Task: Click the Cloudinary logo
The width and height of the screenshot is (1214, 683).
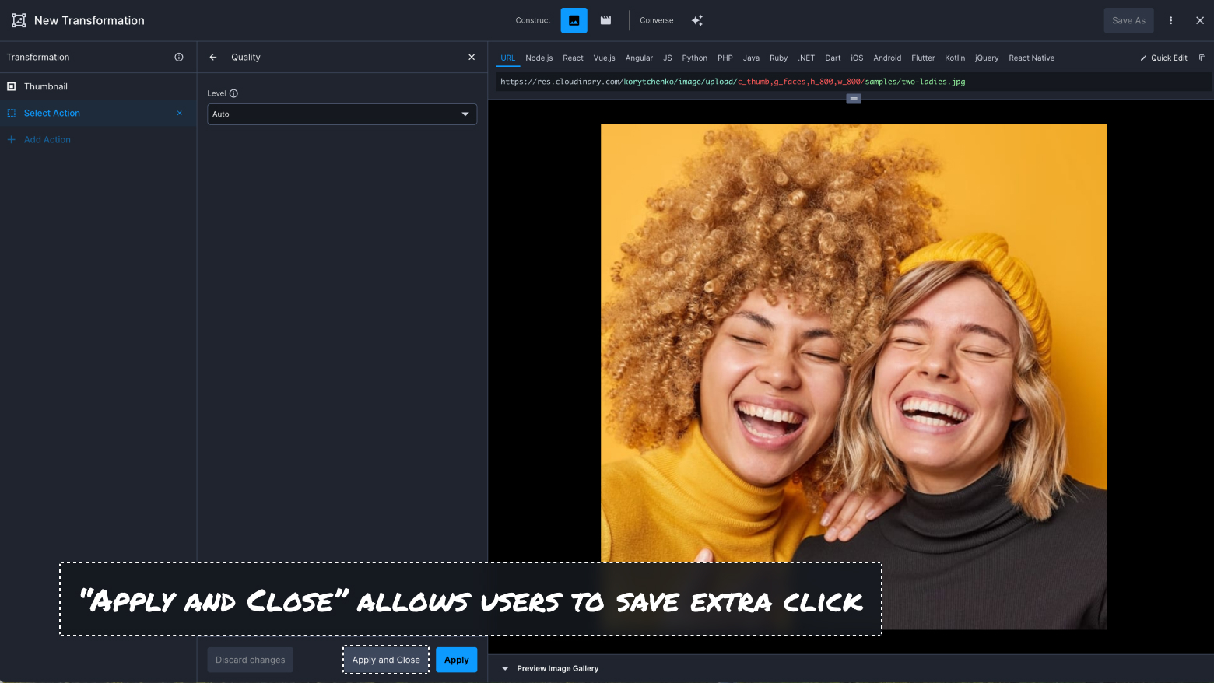Action: pyautogui.click(x=17, y=20)
